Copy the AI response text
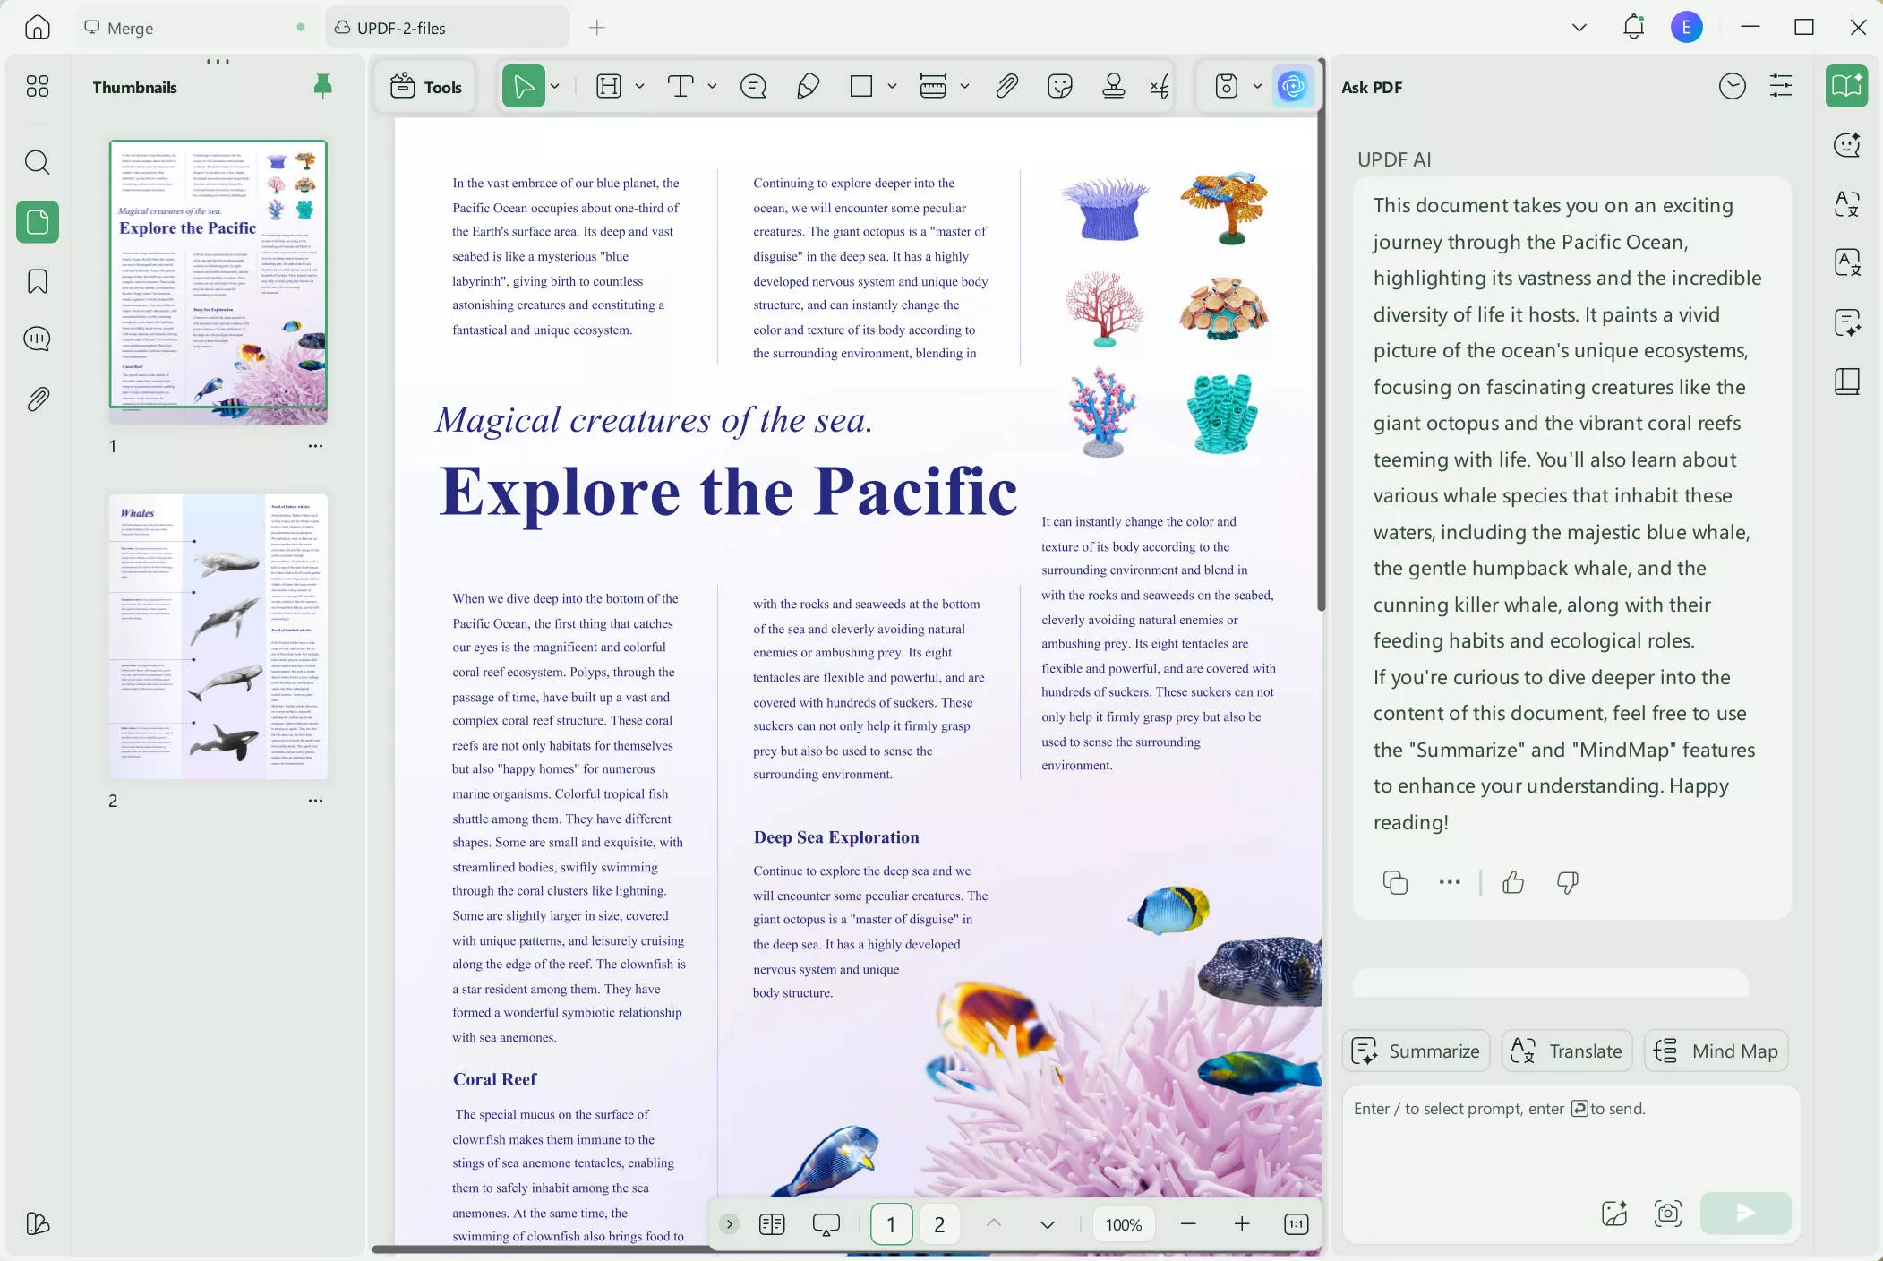 pyautogui.click(x=1394, y=882)
